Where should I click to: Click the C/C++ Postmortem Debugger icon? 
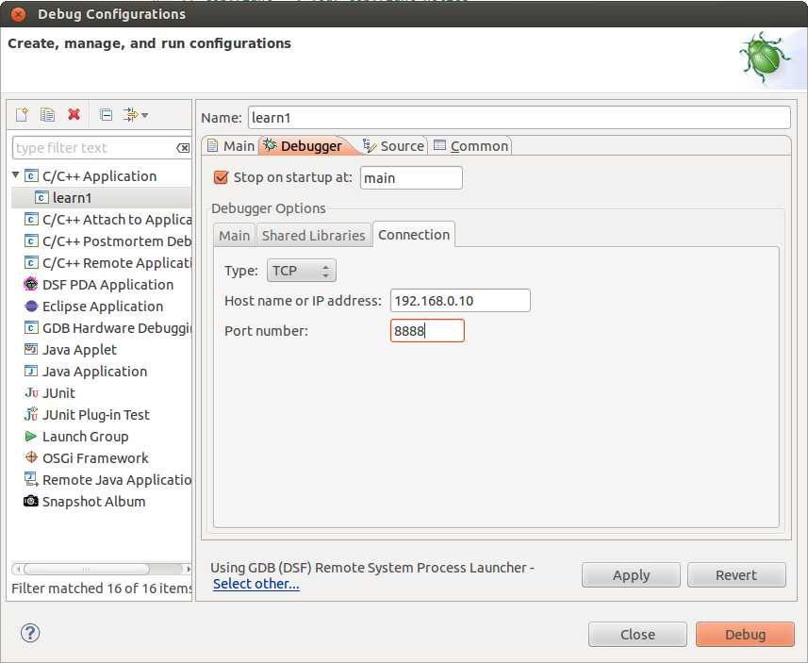point(31,240)
